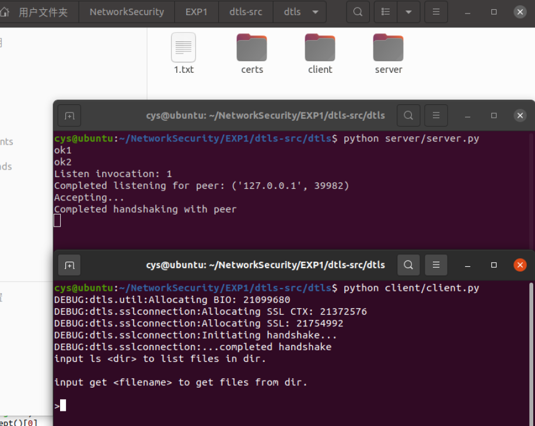Click the 'python server/server.py' command text

click(411, 138)
